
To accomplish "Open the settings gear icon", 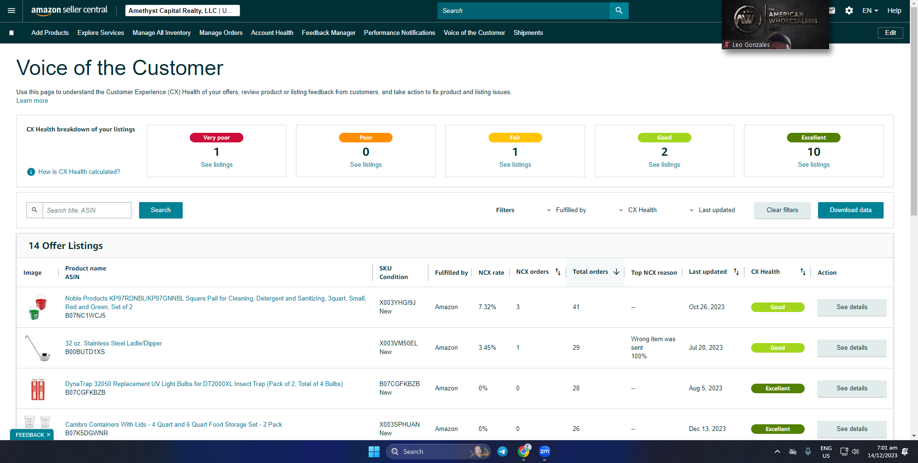I will [x=849, y=11].
